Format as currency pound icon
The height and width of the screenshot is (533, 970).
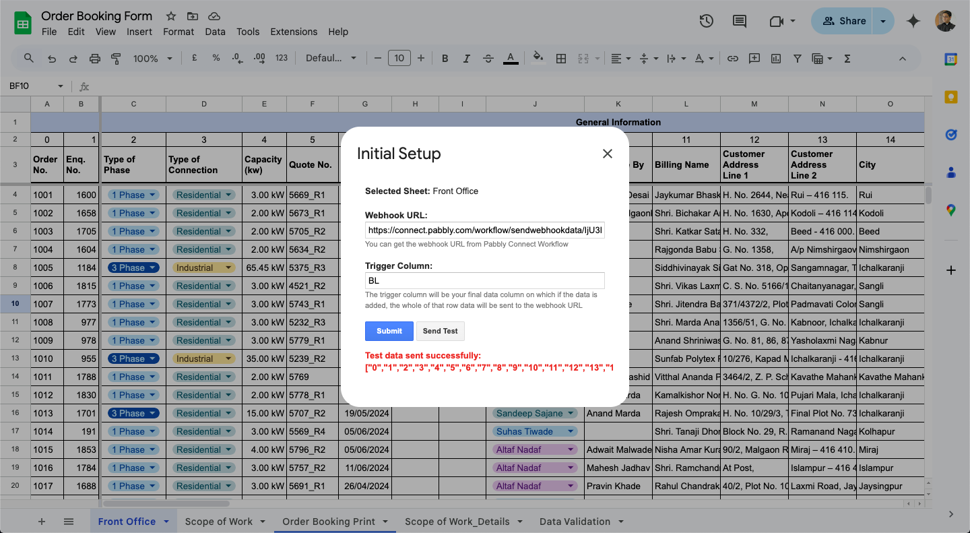pos(195,58)
